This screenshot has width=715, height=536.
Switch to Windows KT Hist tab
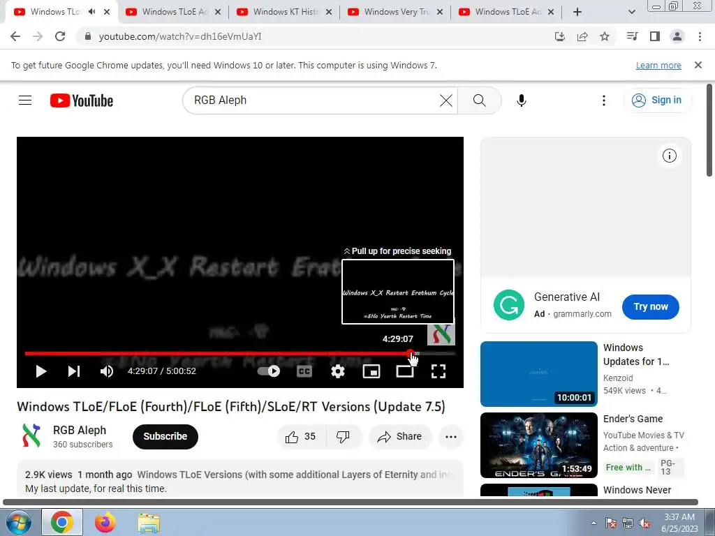[x=286, y=12]
